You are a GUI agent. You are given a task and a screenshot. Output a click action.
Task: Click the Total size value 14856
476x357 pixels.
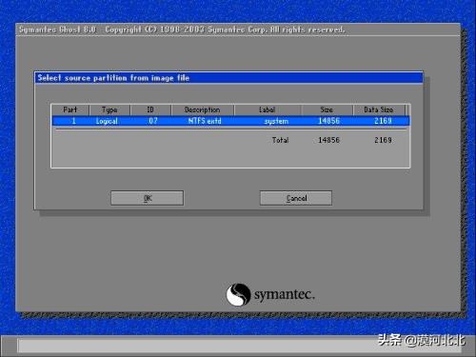(328, 140)
